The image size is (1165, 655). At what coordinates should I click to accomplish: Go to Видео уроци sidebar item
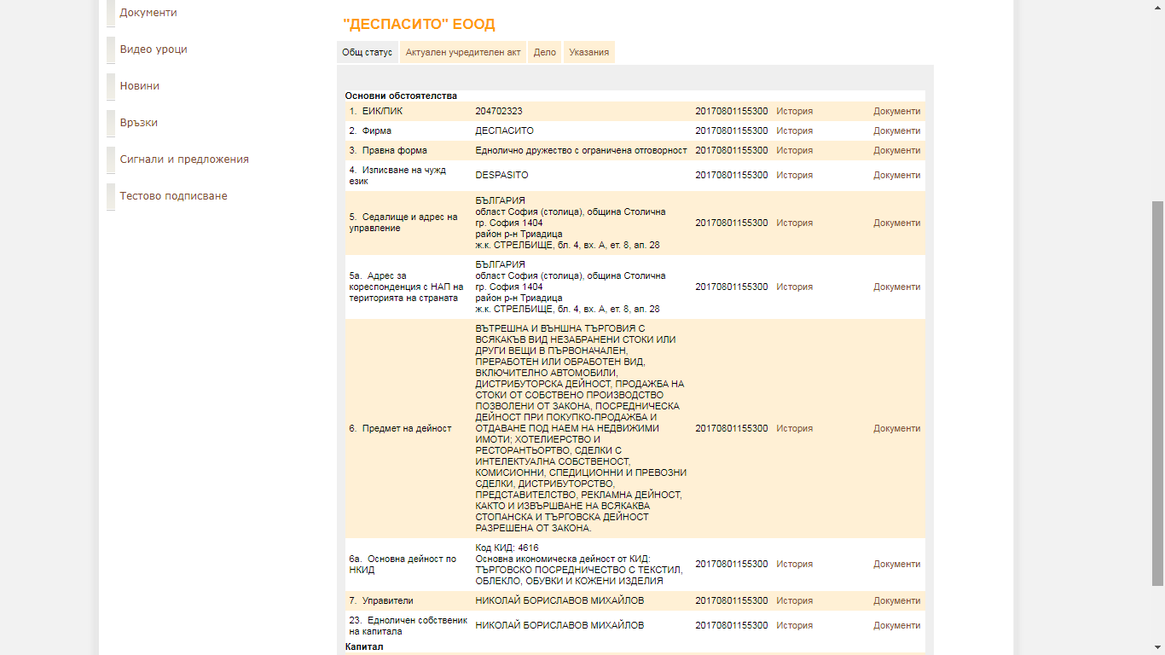pos(154,49)
